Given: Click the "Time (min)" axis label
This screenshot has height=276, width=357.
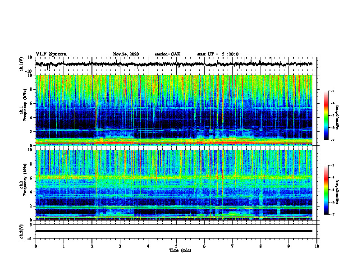Looking at the screenshot, I should (180, 250).
